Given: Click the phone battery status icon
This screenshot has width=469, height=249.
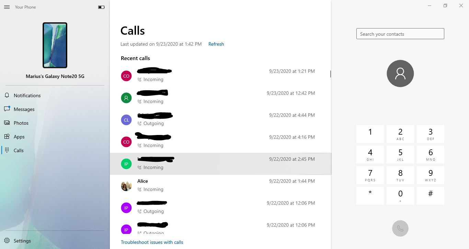Looking at the screenshot, I should pos(101,7).
